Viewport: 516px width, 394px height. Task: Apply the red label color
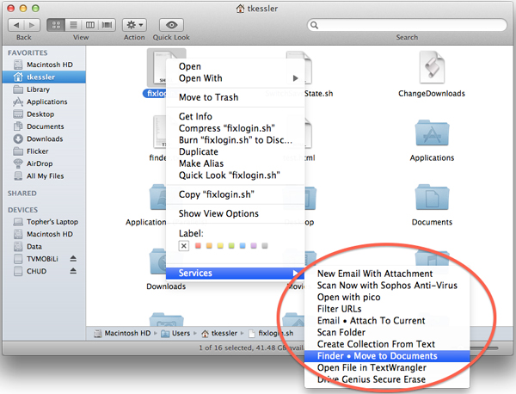pos(198,245)
